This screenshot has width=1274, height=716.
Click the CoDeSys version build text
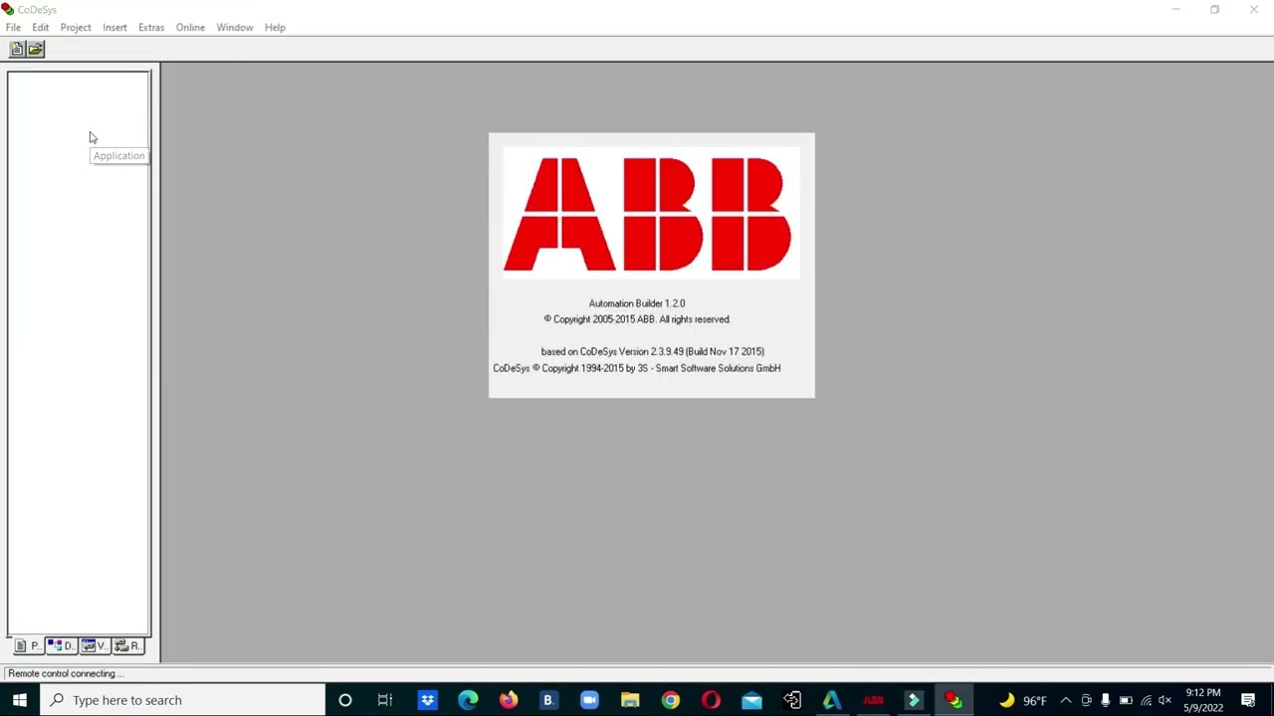[x=652, y=352]
